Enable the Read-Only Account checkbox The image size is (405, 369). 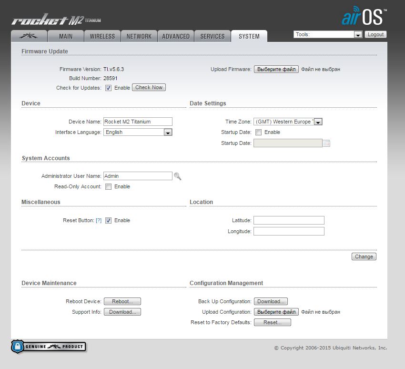(109, 186)
